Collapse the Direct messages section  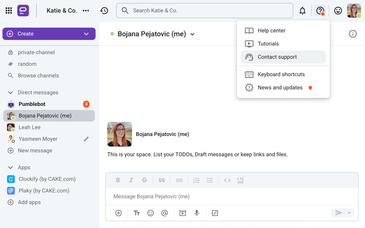(11, 93)
